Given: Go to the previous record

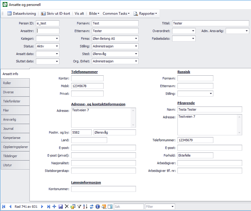Looking at the screenshot, I should click(x=10, y=207).
